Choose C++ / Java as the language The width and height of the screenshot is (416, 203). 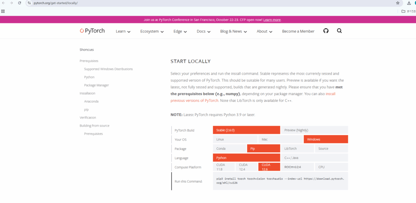[314, 158]
